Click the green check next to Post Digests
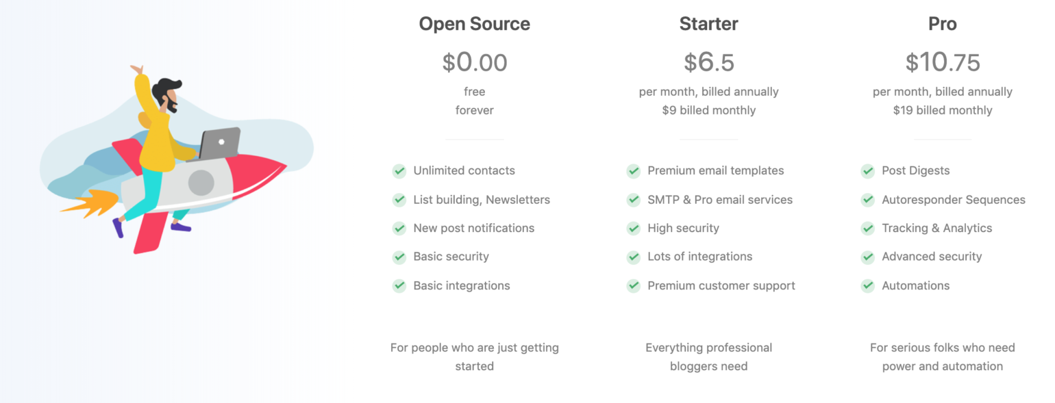This screenshot has height=403, width=1055. point(868,171)
